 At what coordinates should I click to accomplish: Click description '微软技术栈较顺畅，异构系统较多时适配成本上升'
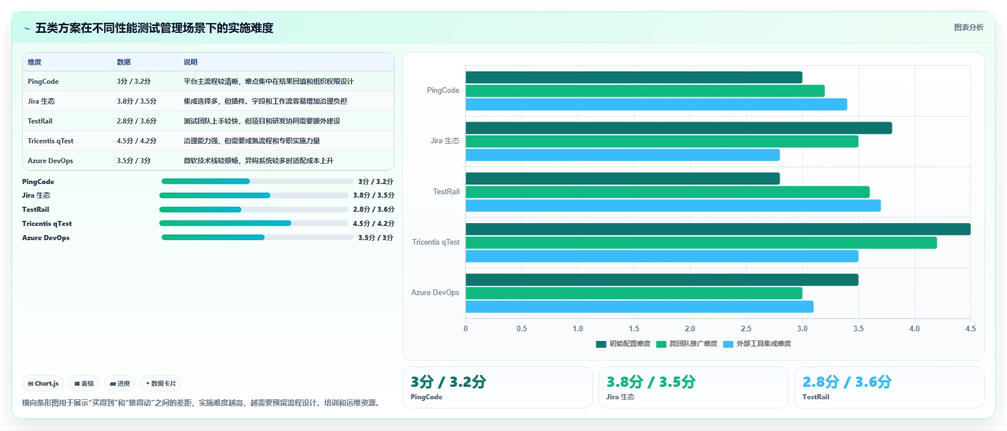(258, 161)
